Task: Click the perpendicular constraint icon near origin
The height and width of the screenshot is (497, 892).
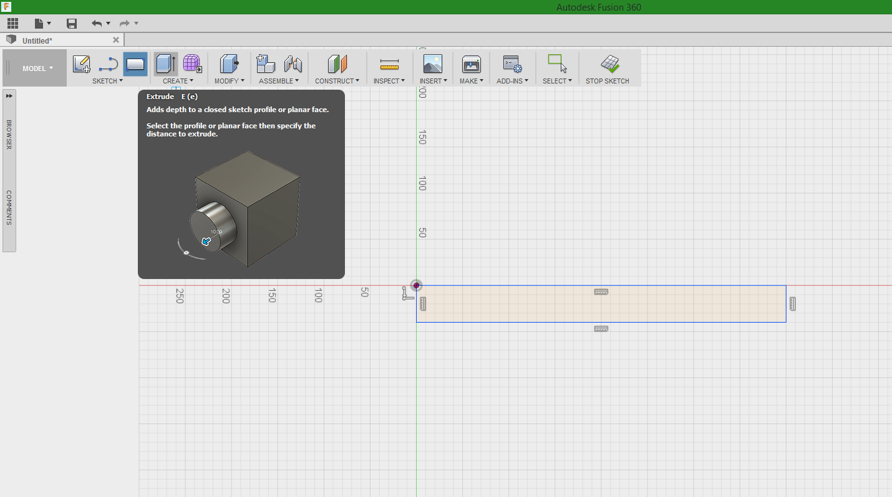Action: [x=407, y=293]
